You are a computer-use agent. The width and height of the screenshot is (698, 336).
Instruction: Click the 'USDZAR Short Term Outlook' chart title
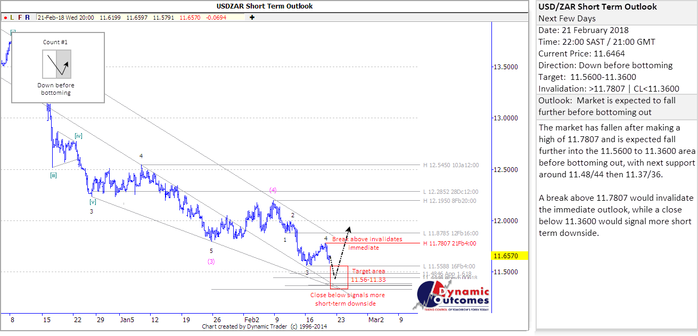click(265, 6)
